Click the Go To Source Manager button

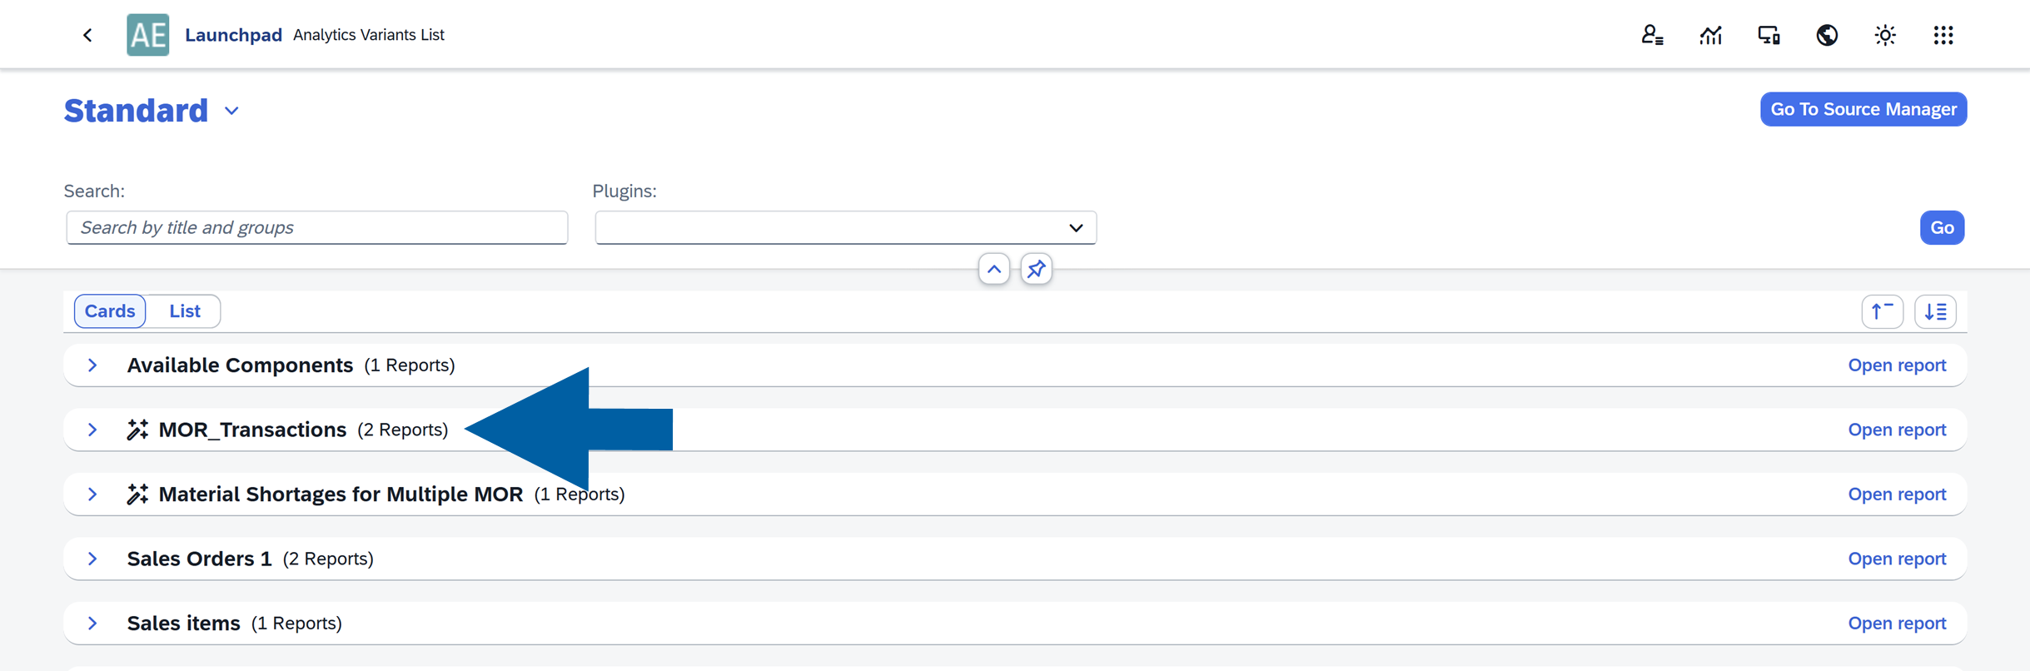pos(1863,109)
